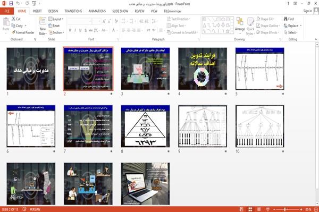Undo the last action
319x212 pixels.
pos(18,3)
